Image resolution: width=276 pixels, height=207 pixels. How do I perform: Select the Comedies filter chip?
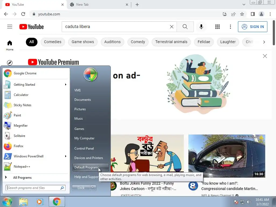click(x=53, y=42)
